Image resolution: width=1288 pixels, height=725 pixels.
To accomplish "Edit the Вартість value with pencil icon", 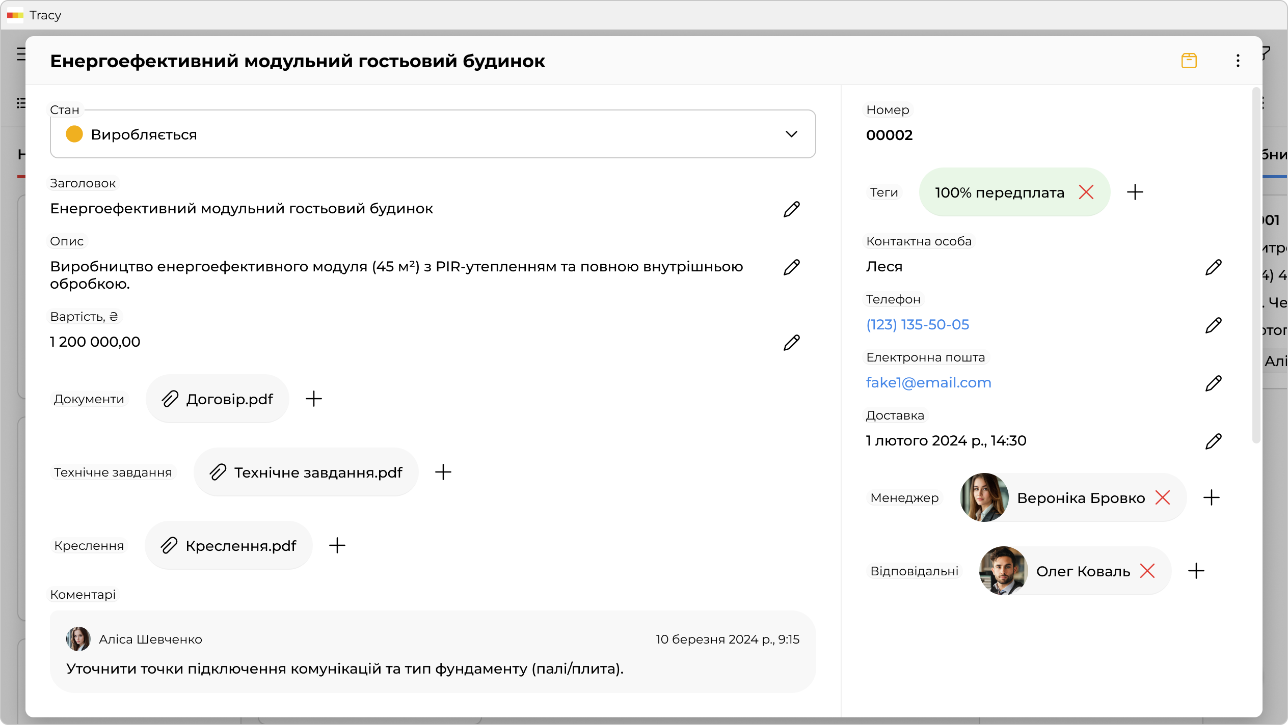I will (x=791, y=342).
